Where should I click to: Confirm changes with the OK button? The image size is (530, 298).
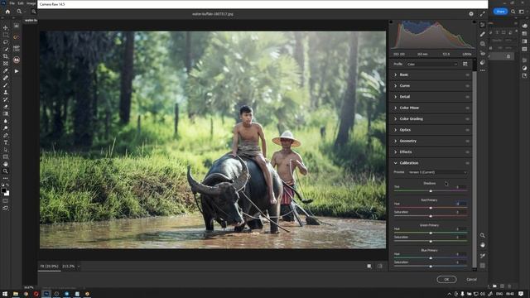(x=446, y=280)
